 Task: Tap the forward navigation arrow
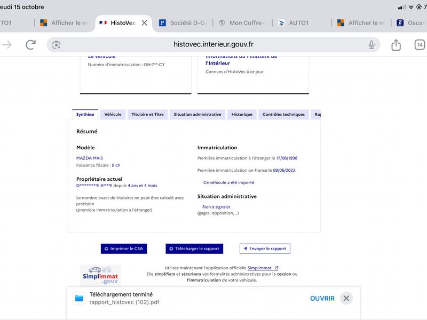pos(7,45)
